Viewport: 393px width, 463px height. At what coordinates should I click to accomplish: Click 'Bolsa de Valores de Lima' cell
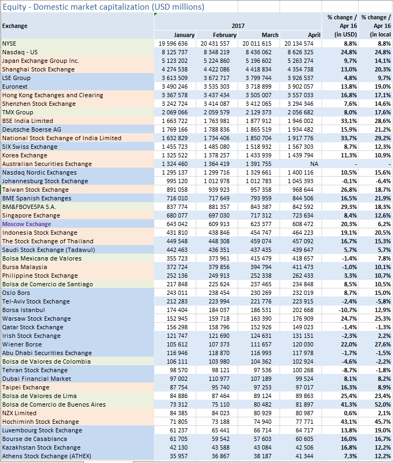click(x=77, y=395)
